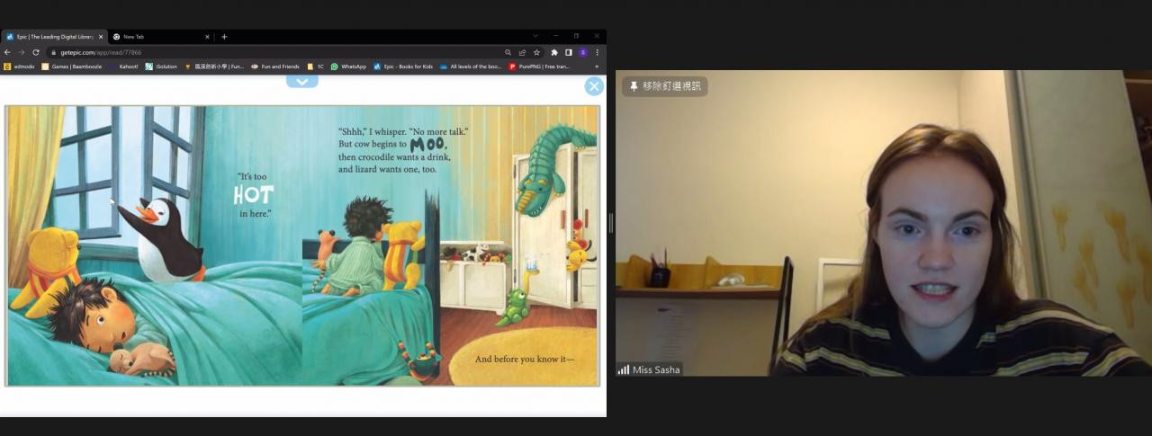
Task: Click the signal strength icon beside Miss Sasha
Action: pos(623,369)
